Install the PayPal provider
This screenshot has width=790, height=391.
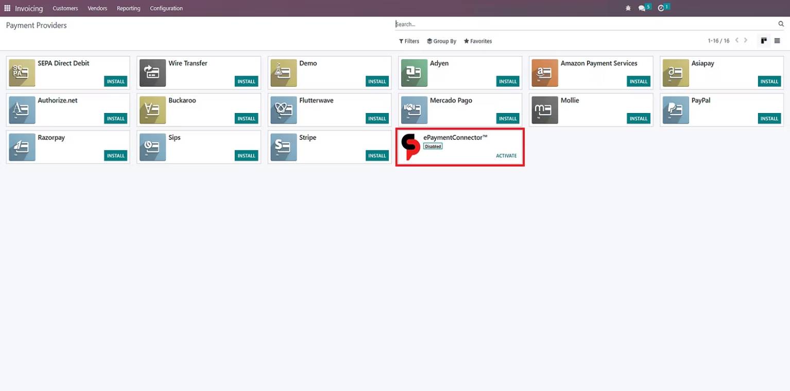coord(769,118)
